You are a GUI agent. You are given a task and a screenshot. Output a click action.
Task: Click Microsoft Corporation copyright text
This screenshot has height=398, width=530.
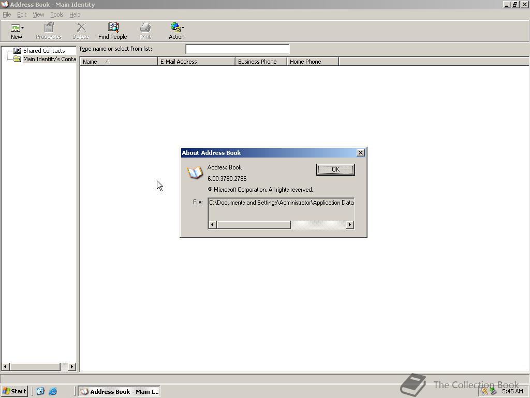click(x=260, y=190)
